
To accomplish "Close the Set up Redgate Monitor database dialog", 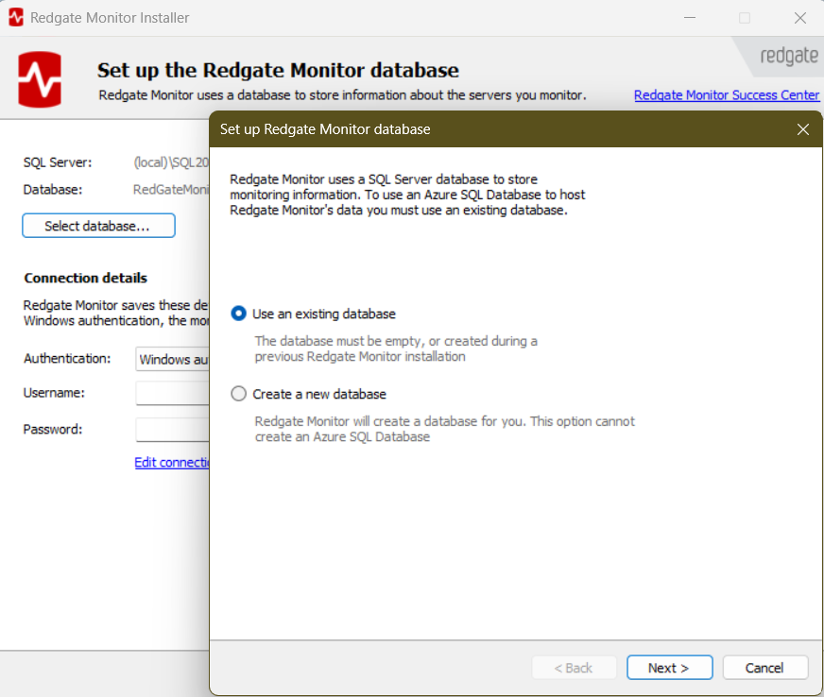I will (803, 129).
